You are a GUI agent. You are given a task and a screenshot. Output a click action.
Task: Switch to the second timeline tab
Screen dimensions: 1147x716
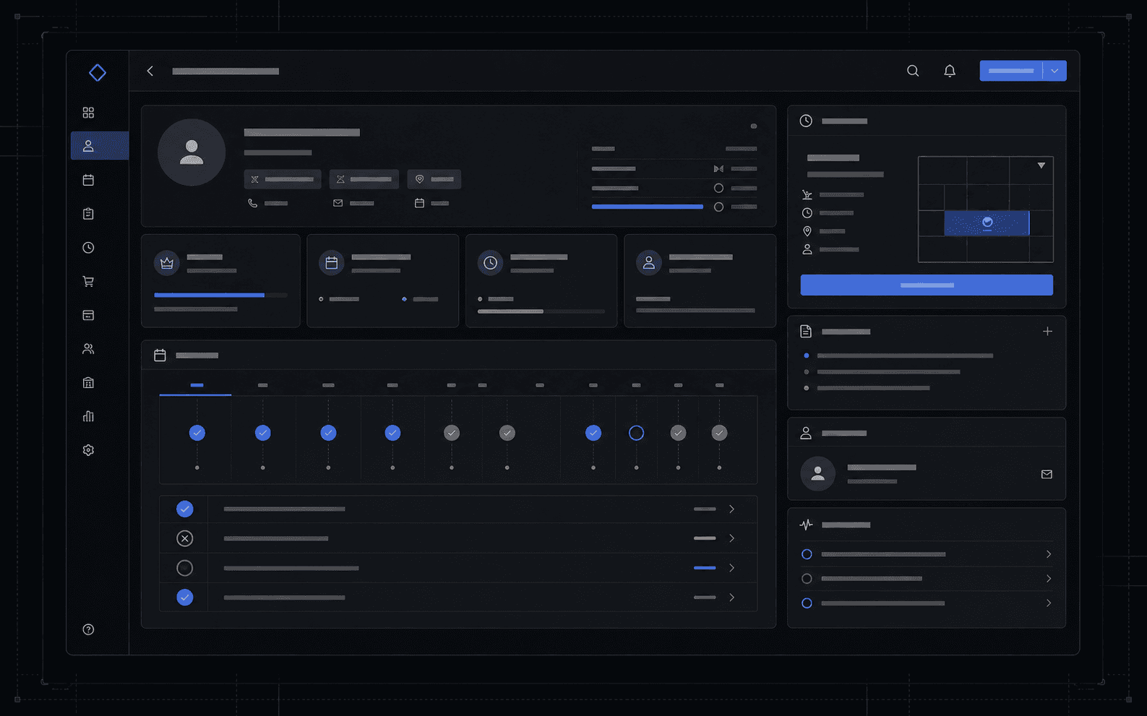[x=263, y=386]
